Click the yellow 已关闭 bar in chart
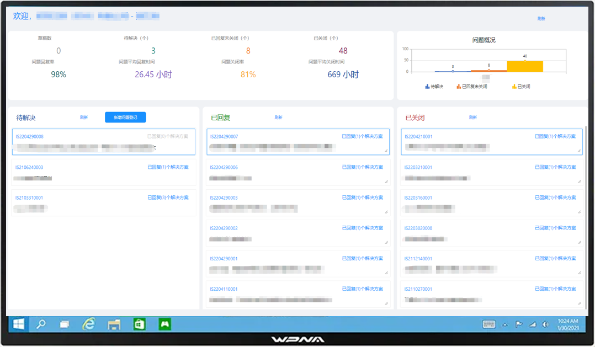 point(525,66)
